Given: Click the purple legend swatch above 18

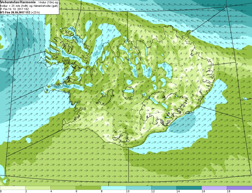Looking at the screenshot, I should pos(239,188).
